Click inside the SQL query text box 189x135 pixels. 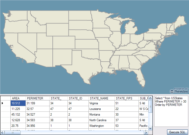click(x=171, y=111)
